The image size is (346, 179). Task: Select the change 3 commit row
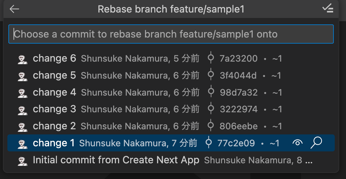[171, 109]
